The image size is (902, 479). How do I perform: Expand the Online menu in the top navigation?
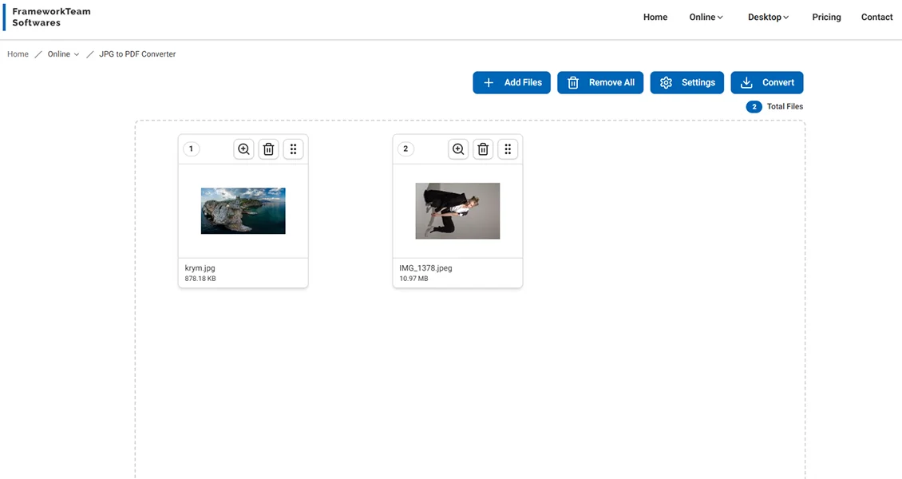click(706, 18)
